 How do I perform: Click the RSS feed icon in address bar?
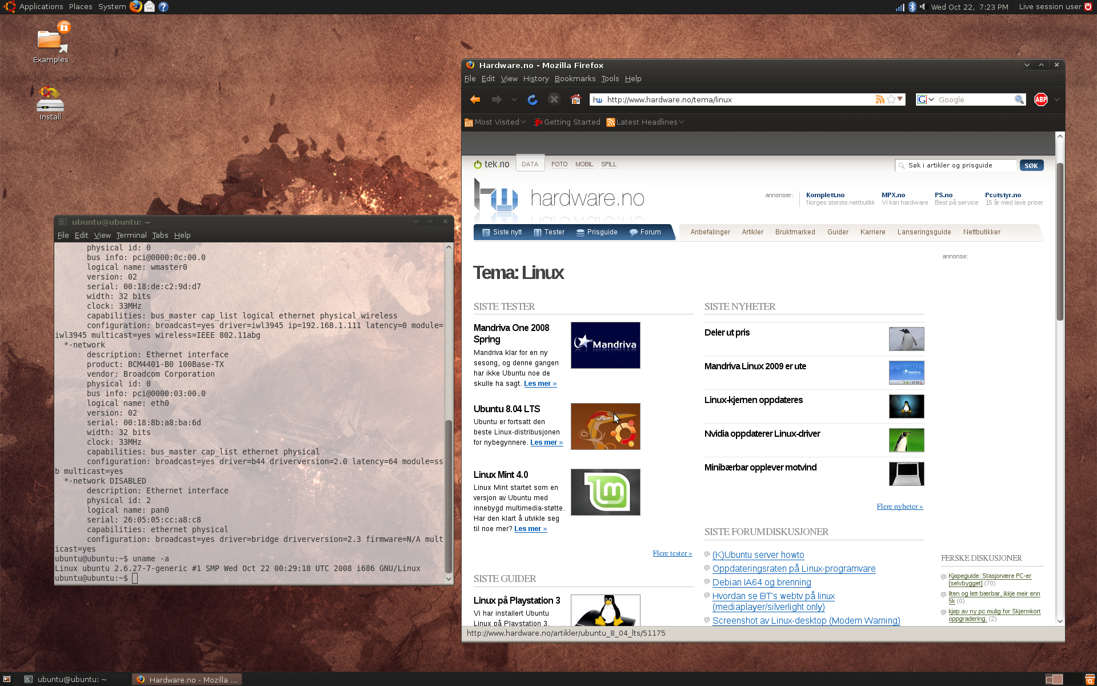coord(880,99)
